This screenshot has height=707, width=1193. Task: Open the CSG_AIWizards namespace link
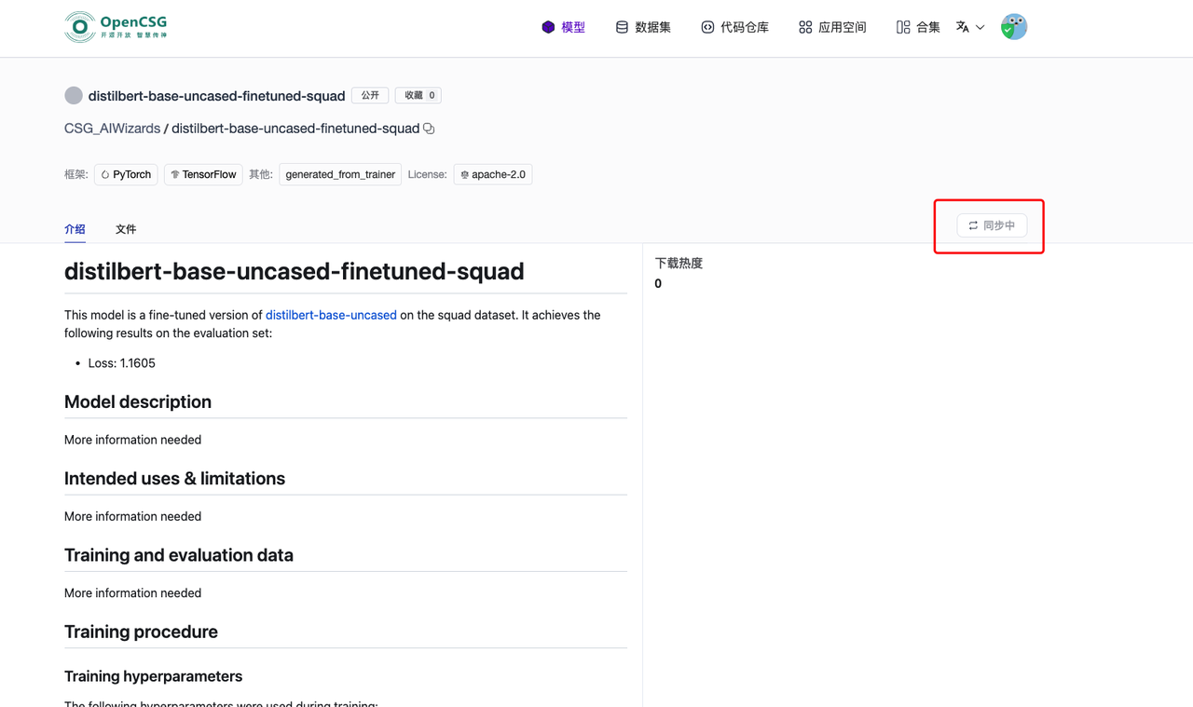click(x=112, y=129)
